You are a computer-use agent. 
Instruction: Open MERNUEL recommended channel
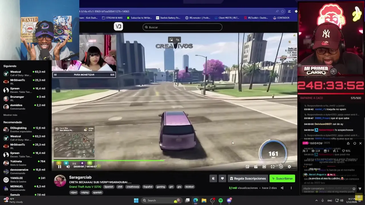(x=24, y=188)
